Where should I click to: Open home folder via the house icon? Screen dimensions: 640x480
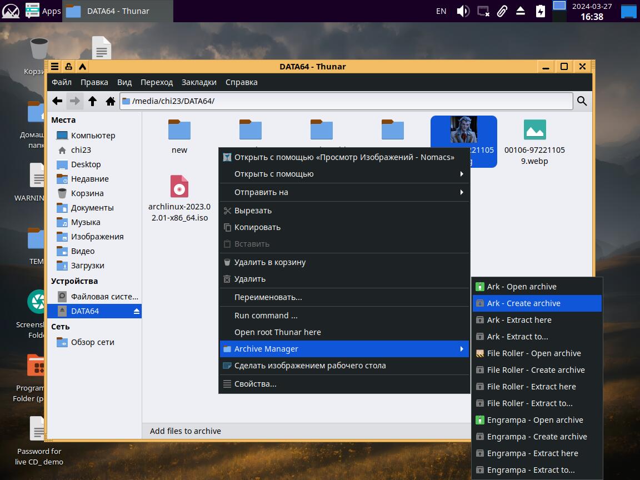point(110,101)
